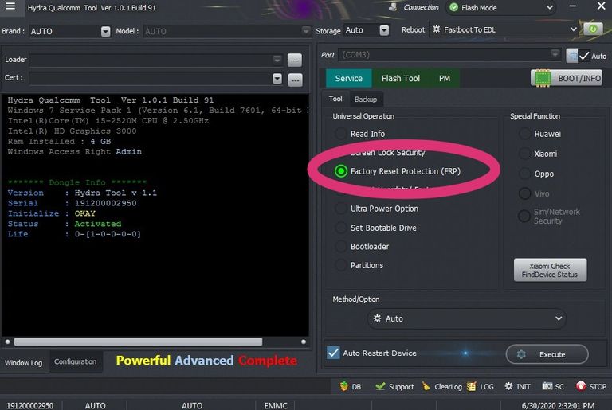
Task: Browse for Cert file button
Action: [295, 80]
